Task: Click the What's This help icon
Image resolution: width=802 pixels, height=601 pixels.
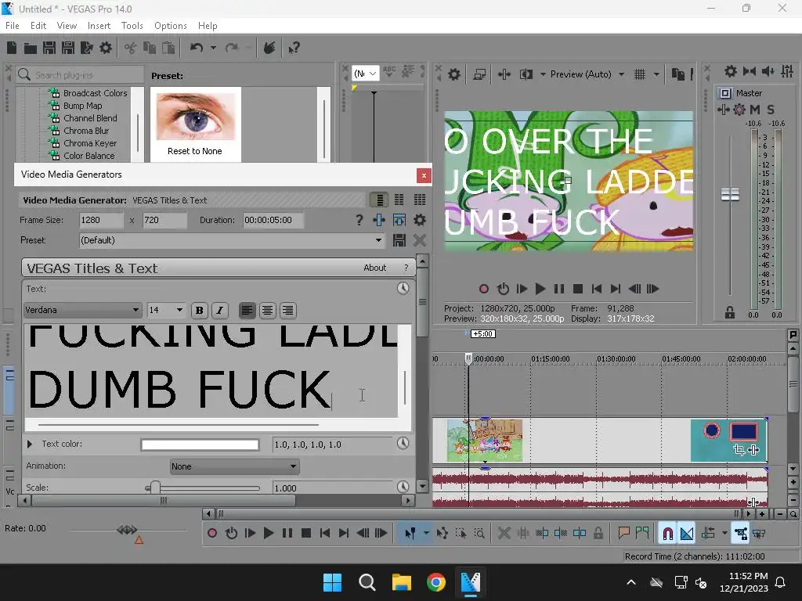Action: [294, 48]
